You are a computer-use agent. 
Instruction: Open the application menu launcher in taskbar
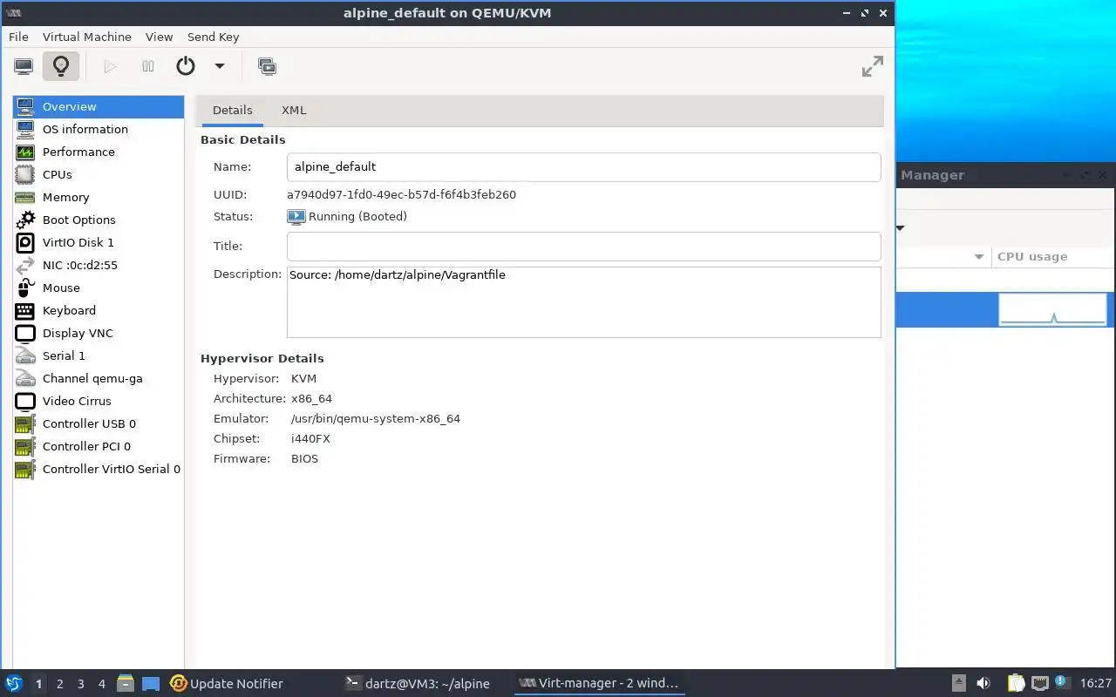tap(14, 683)
